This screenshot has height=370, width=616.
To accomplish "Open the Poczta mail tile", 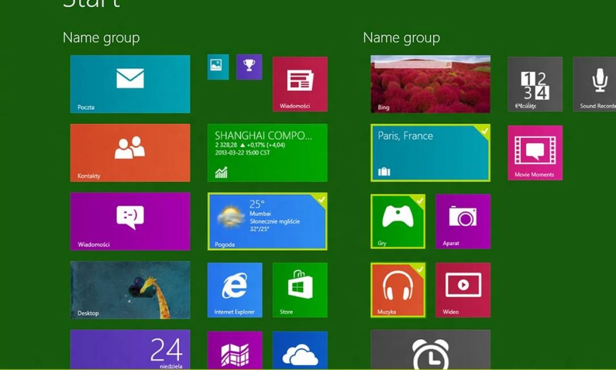I will (130, 84).
